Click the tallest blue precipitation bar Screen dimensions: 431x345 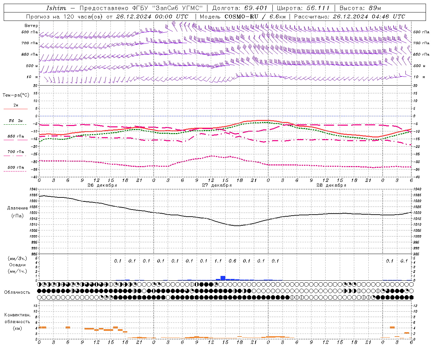[x=223, y=278]
